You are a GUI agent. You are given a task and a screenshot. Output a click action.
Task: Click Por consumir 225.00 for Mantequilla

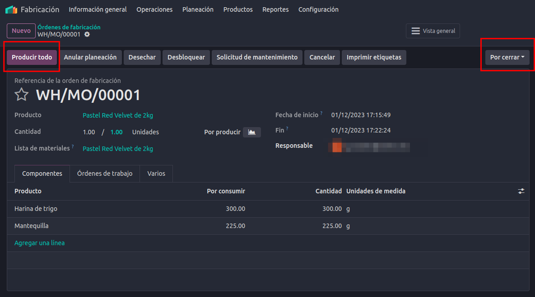click(235, 226)
